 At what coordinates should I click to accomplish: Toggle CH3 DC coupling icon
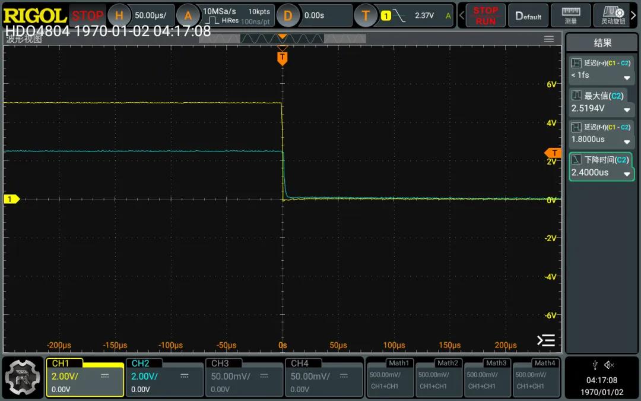tap(264, 376)
